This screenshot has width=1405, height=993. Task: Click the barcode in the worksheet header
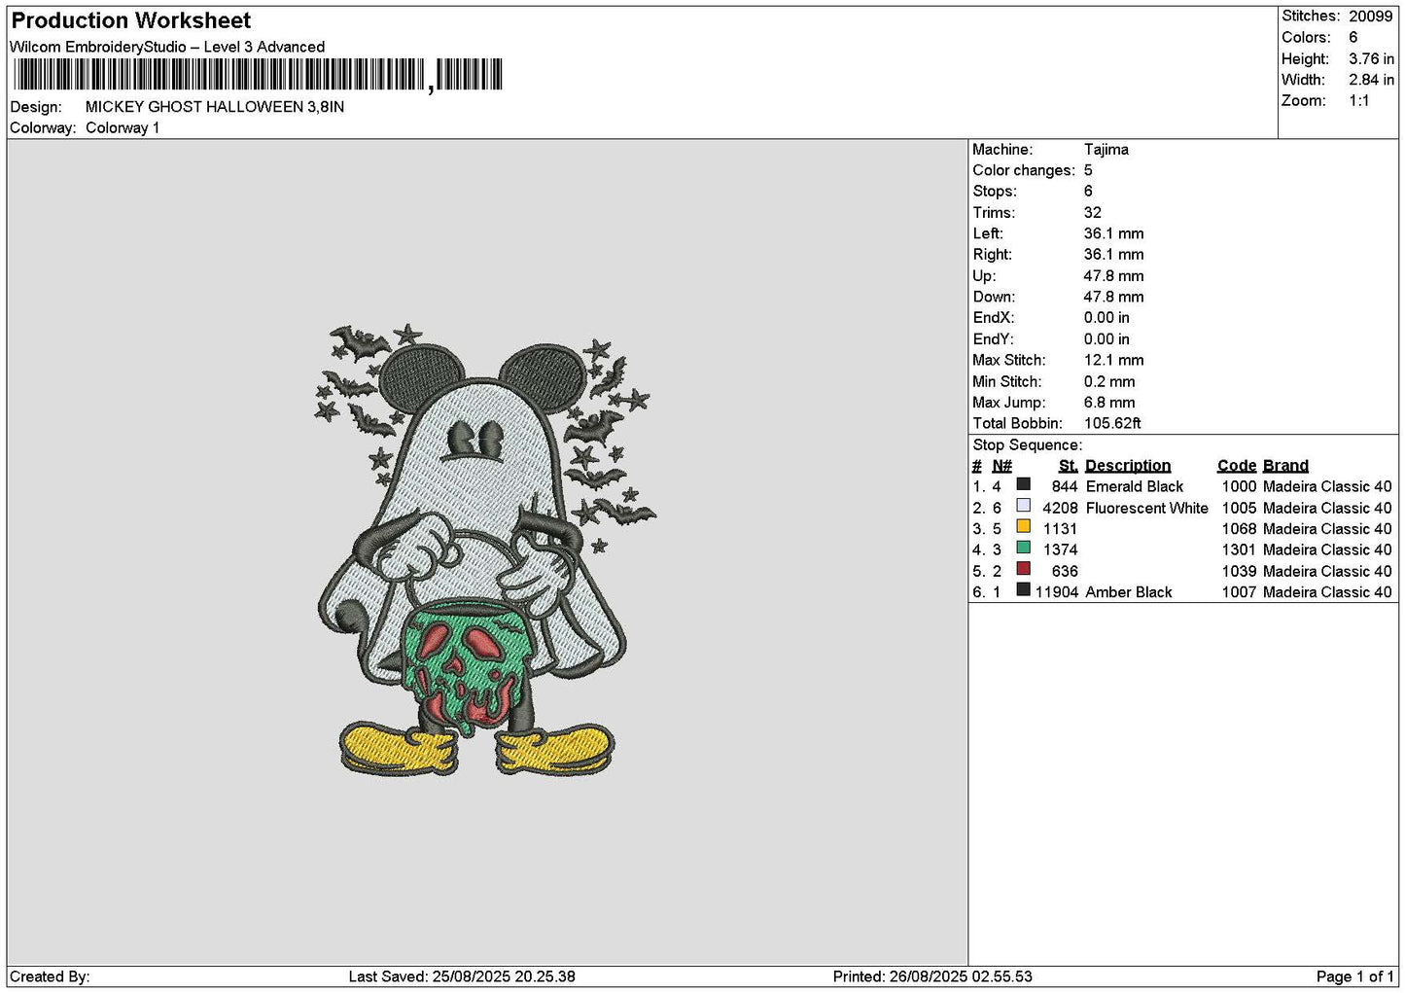[x=259, y=75]
